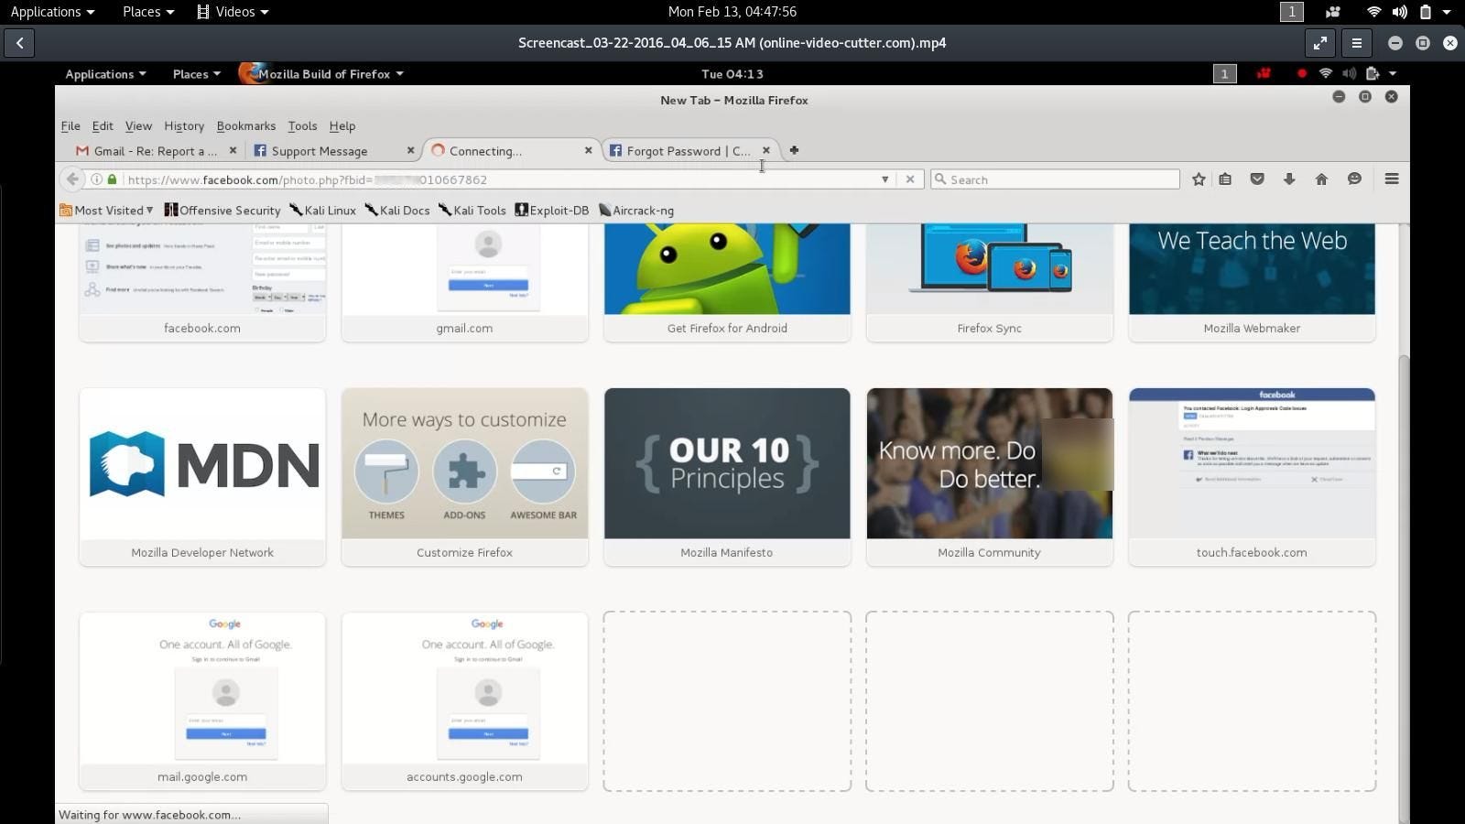Close the Gmail tab

point(233,150)
